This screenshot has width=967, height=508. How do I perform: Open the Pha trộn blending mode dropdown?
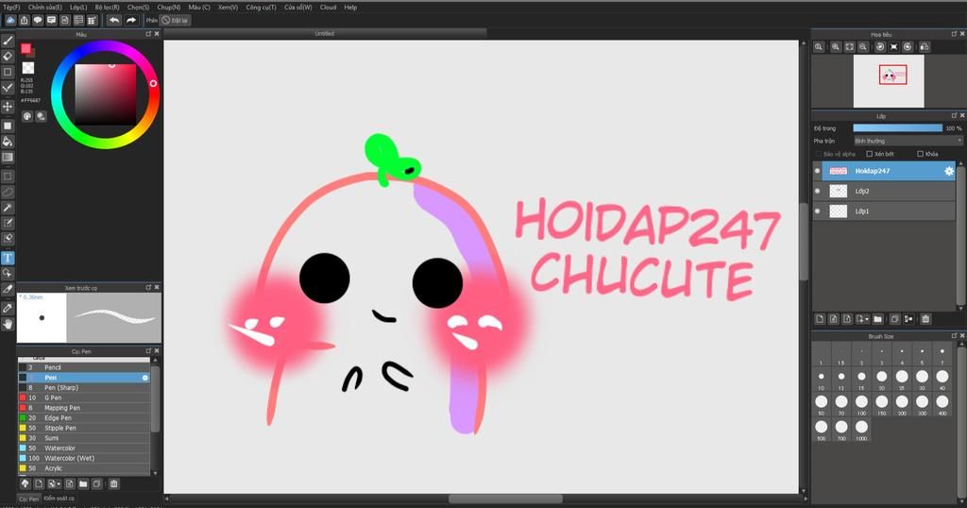tap(908, 142)
